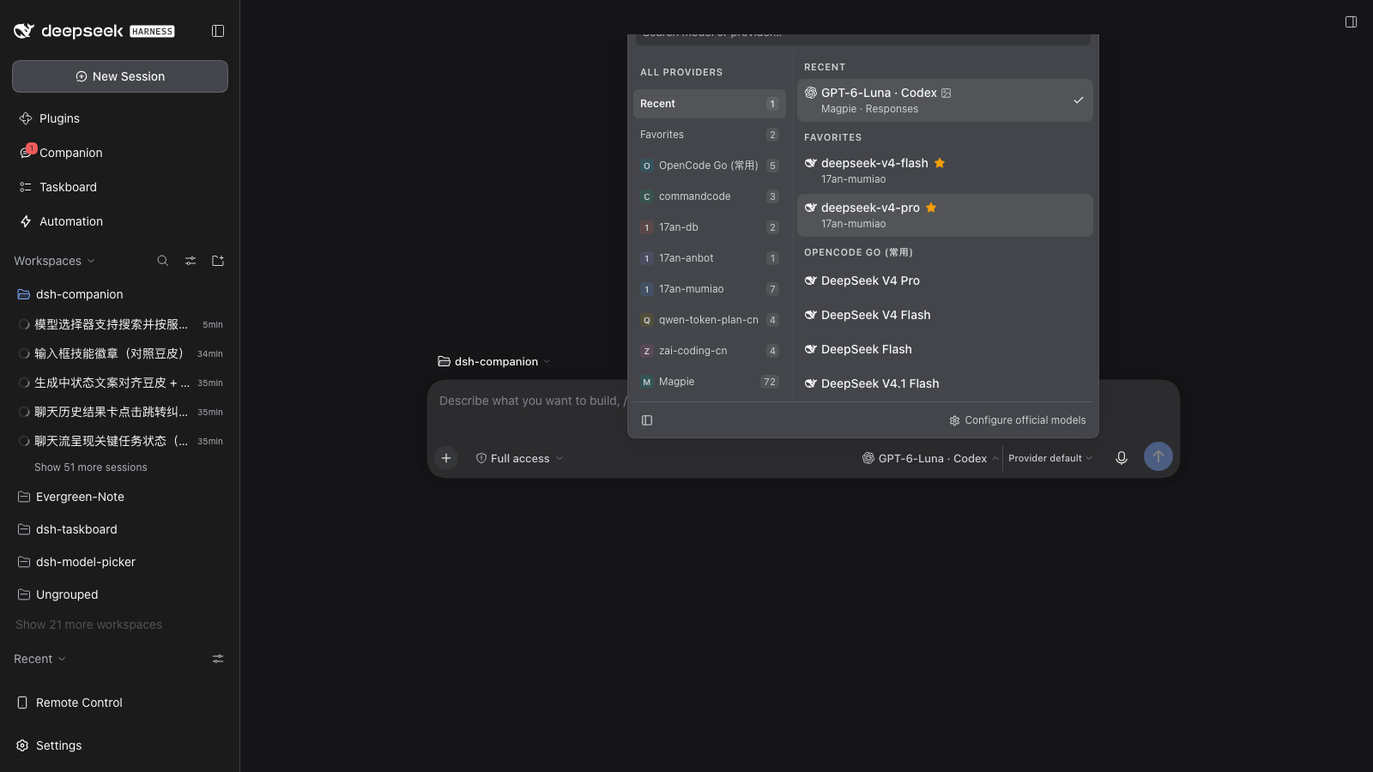1373x772 pixels.
Task: Open Configure official models
Action: [1018, 420]
